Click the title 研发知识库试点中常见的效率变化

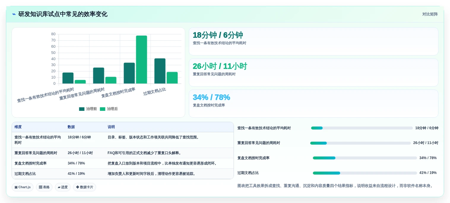[x=63, y=14]
